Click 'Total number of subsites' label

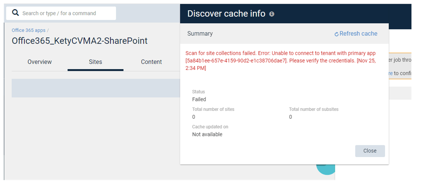pyautogui.click(x=314, y=109)
